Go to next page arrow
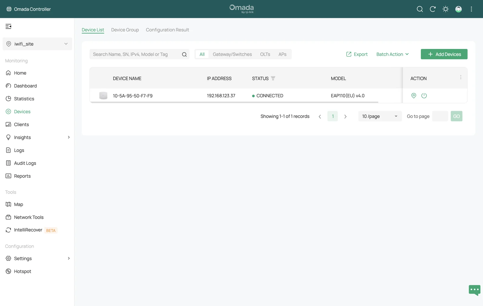483x306 pixels. pos(345,116)
